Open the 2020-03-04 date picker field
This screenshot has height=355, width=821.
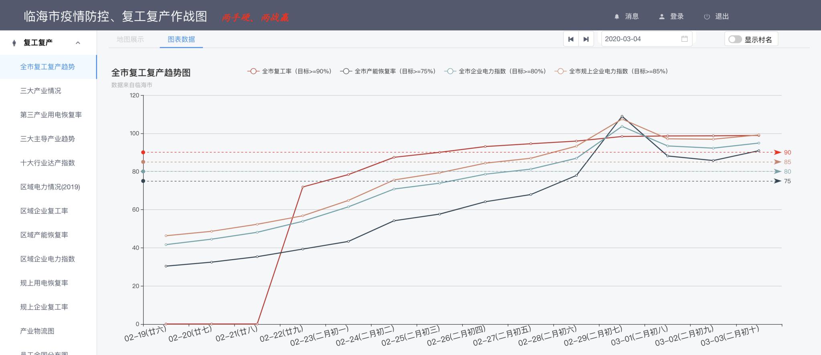coord(641,39)
